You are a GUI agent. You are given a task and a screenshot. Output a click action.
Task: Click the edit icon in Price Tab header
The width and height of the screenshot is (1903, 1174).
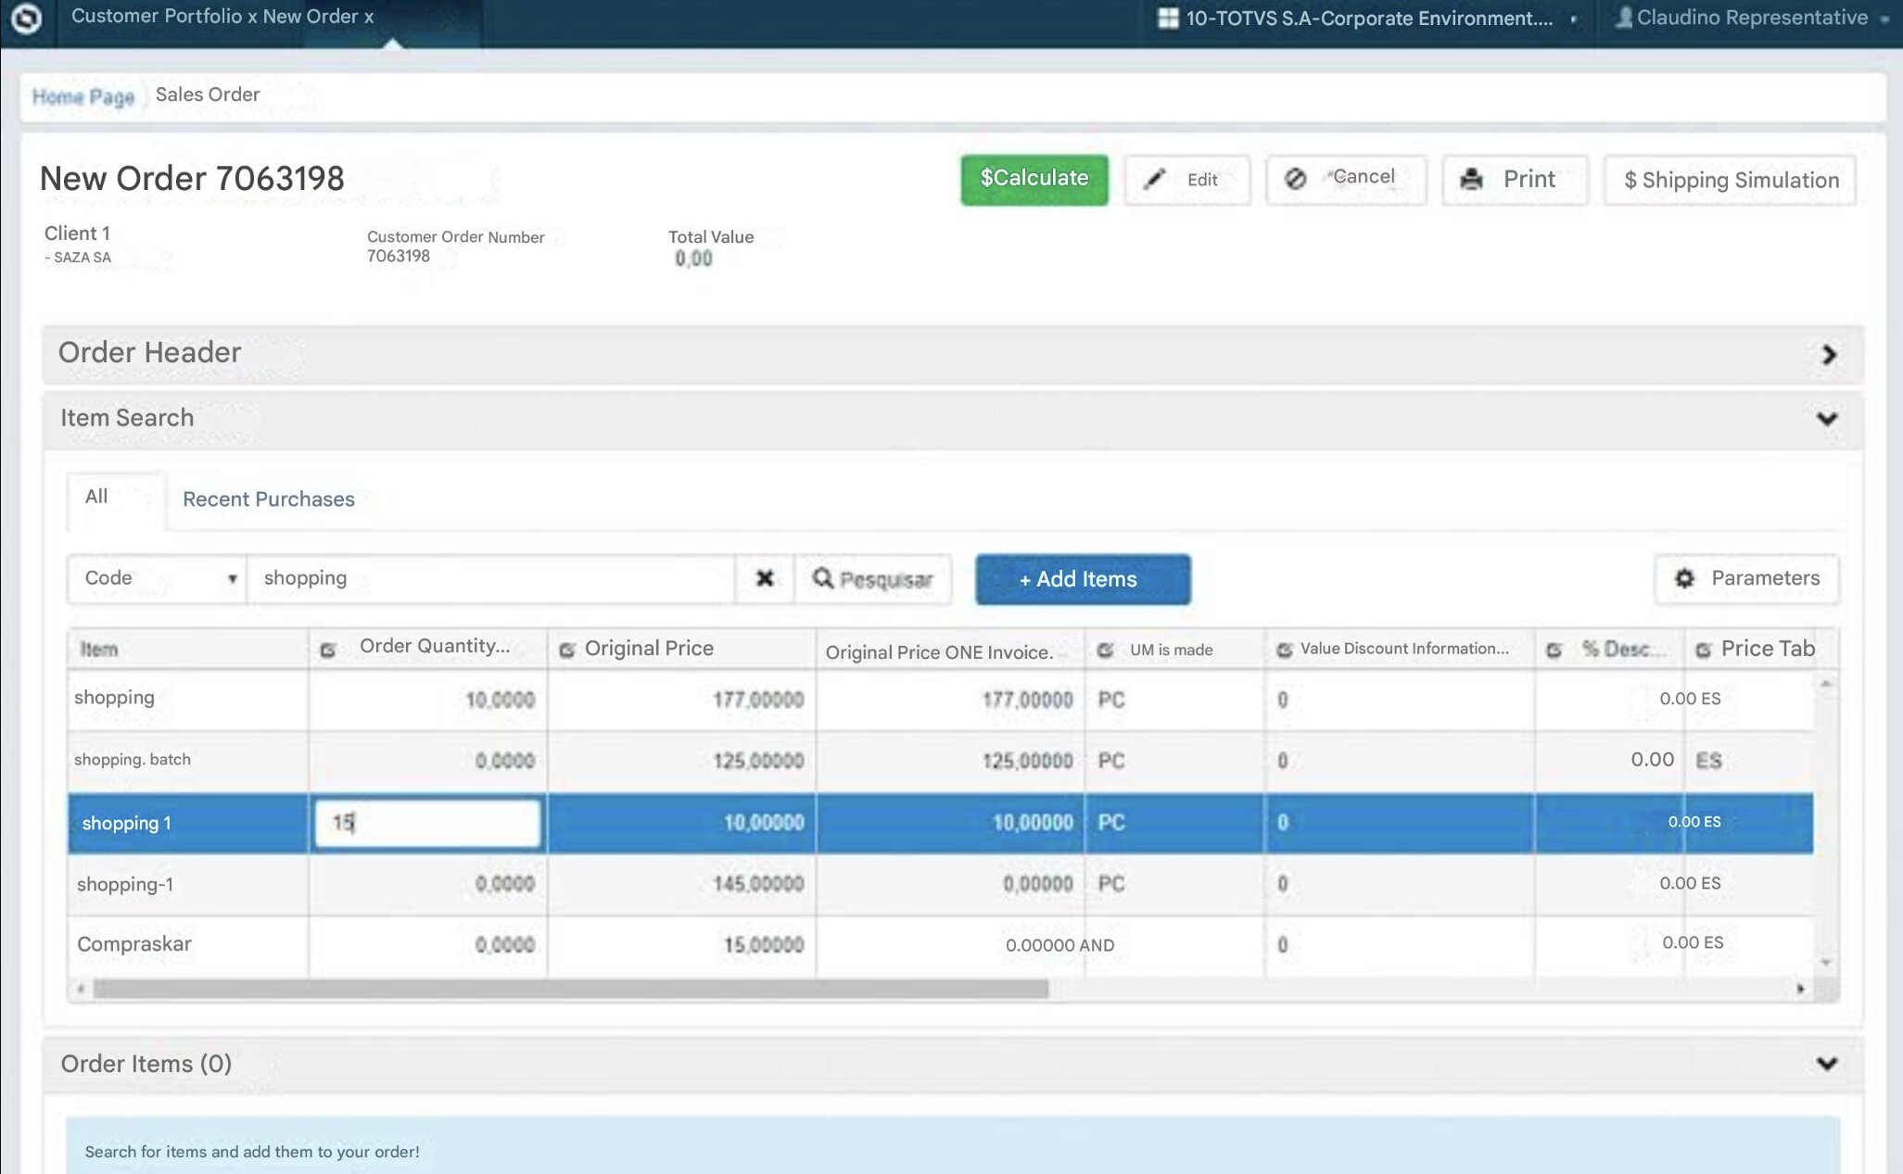(1703, 650)
